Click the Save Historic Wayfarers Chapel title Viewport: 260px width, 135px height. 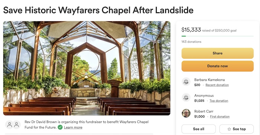pyautogui.click(x=98, y=10)
